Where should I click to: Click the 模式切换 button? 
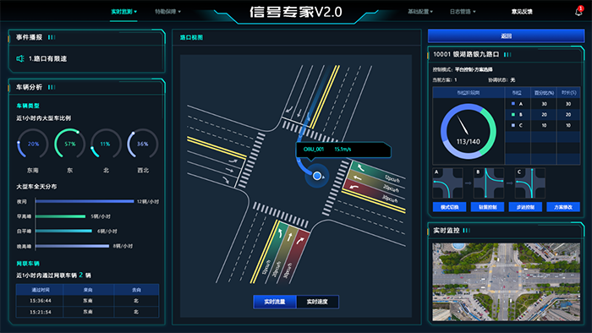pyautogui.click(x=449, y=207)
